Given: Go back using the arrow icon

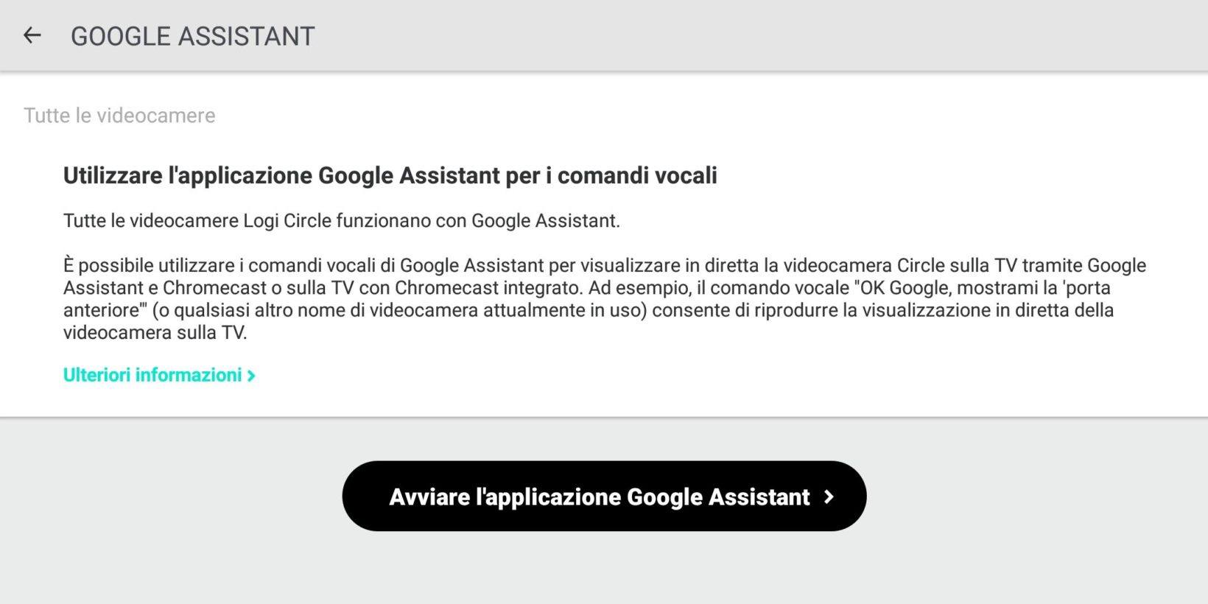Looking at the screenshot, I should 32,35.
